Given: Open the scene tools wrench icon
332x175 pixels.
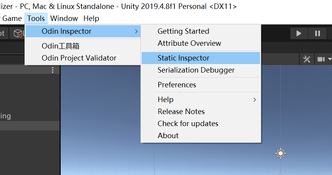Looking at the screenshot, I should coord(307,59).
